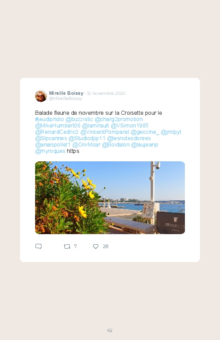The width and height of the screenshot is (220, 340).
Task: Click the Mireille Boissy display name
Action: [x=66, y=93]
